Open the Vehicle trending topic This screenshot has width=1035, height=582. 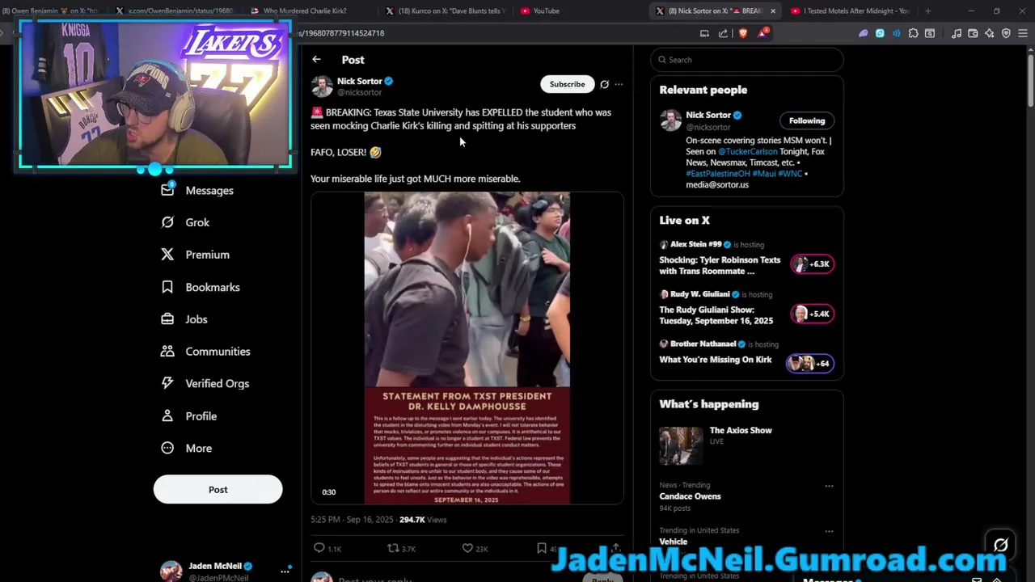click(673, 541)
